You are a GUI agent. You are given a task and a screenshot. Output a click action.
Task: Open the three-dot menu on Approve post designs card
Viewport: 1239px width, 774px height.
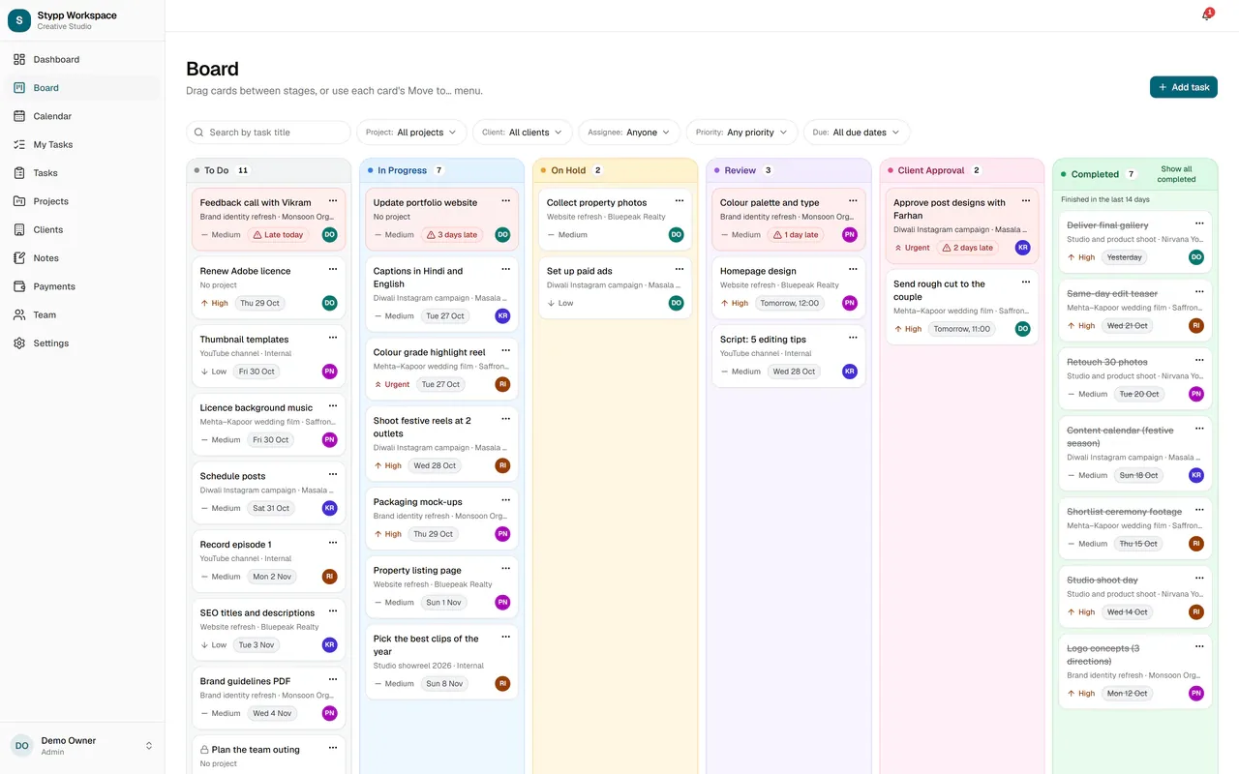(x=1026, y=201)
